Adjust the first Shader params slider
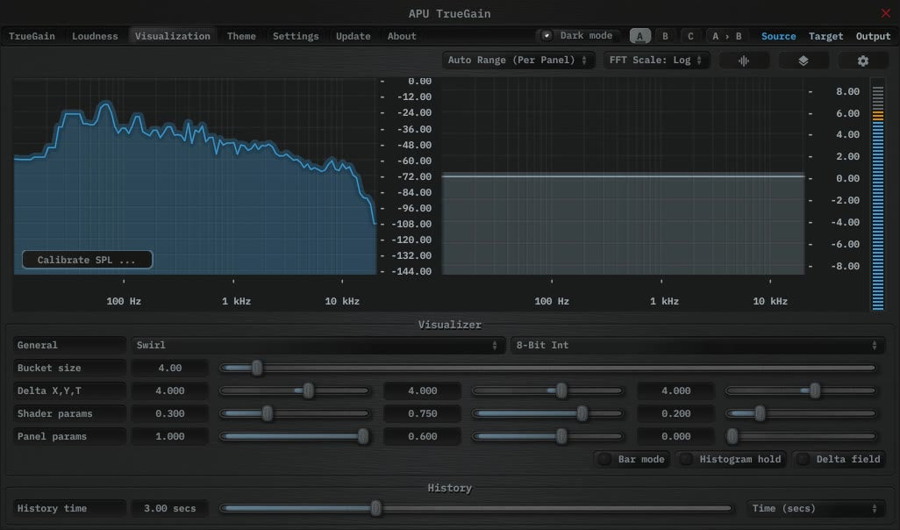This screenshot has height=530, width=900. click(x=295, y=413)
